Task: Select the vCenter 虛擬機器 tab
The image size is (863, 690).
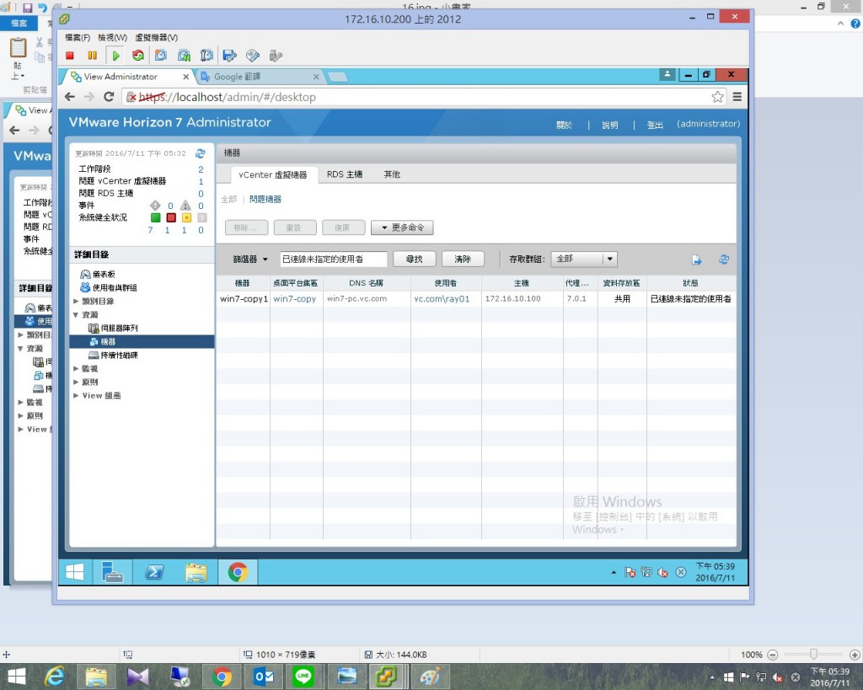Action: pyautogui.click(x=273, y=175)
